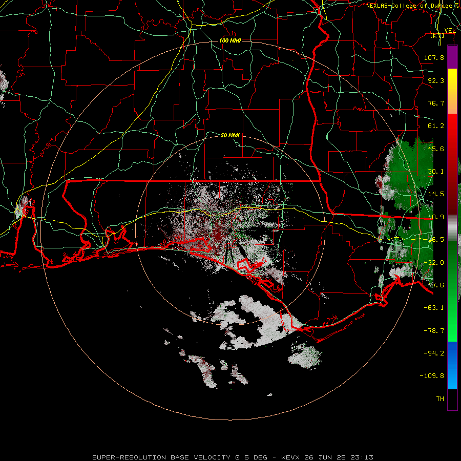Click the -63.1 velocity scale label

point(434,307)
